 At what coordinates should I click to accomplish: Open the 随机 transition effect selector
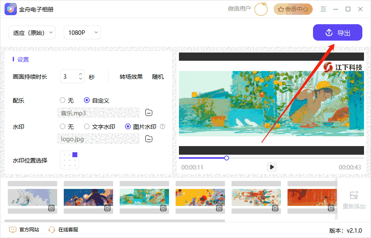157,76
